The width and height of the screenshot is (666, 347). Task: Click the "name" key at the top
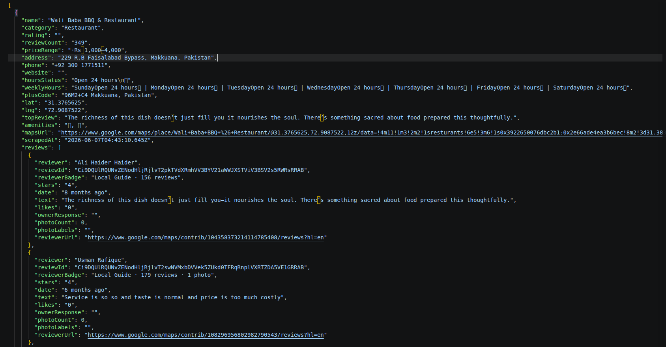31,20
